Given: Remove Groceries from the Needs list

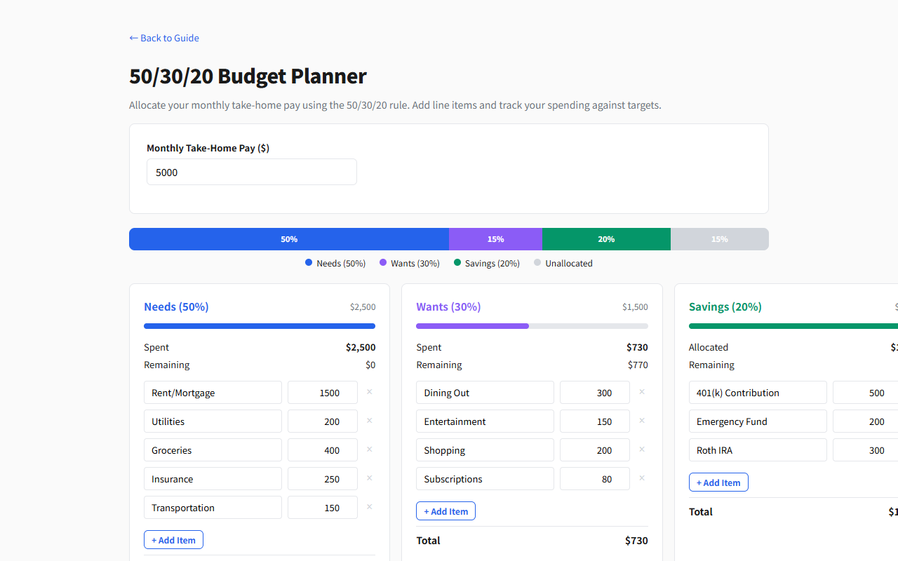Looking at the screenshot, I should (x=369, y=450).
